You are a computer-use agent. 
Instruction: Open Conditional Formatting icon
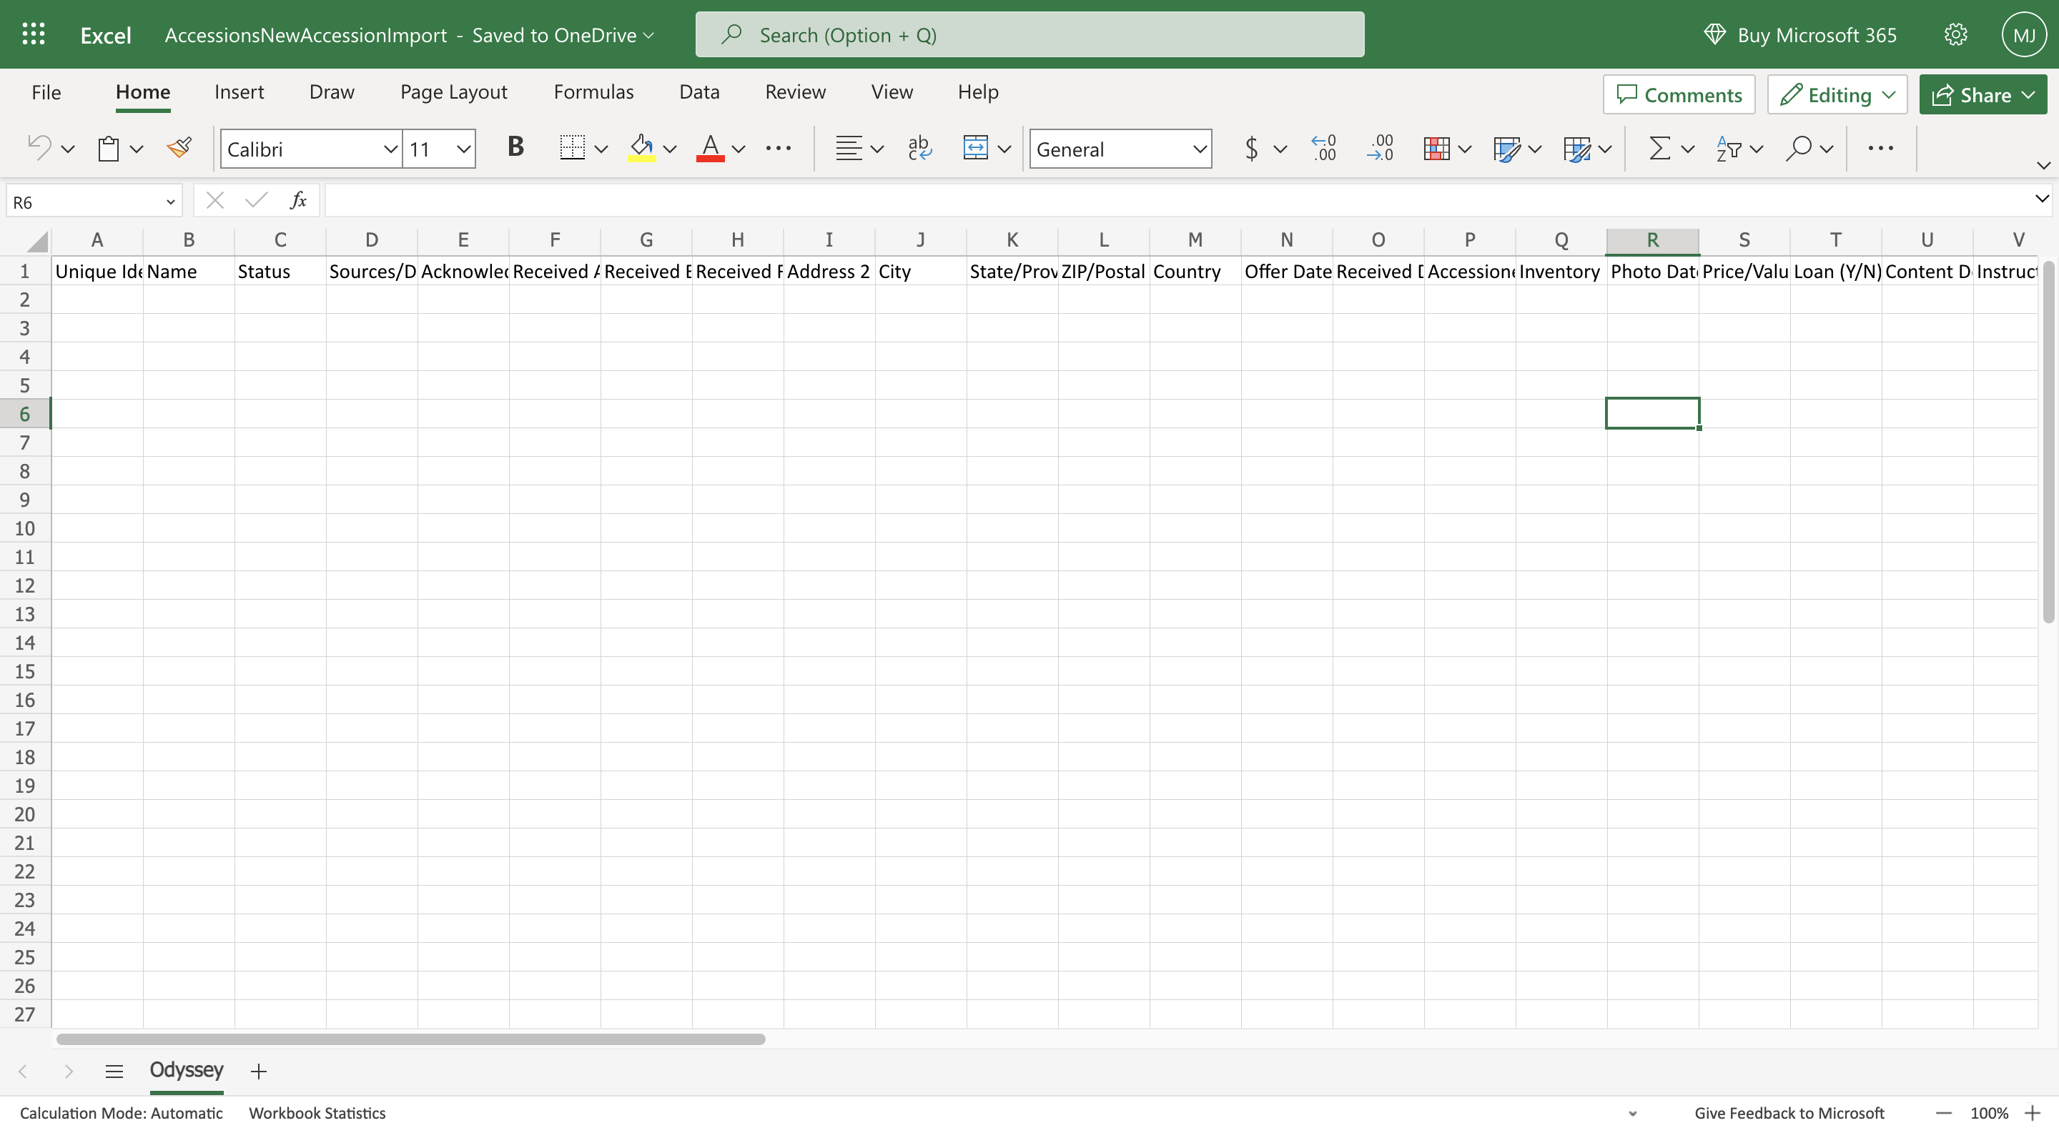tap(1436, 148)
